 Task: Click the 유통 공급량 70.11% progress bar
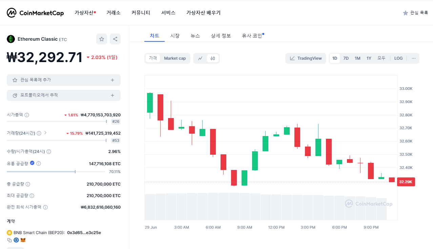56,172
